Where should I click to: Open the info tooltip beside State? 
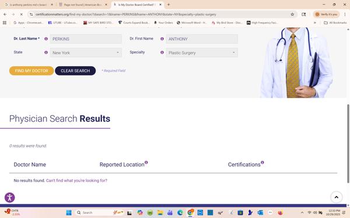click(x=46, y=52)
